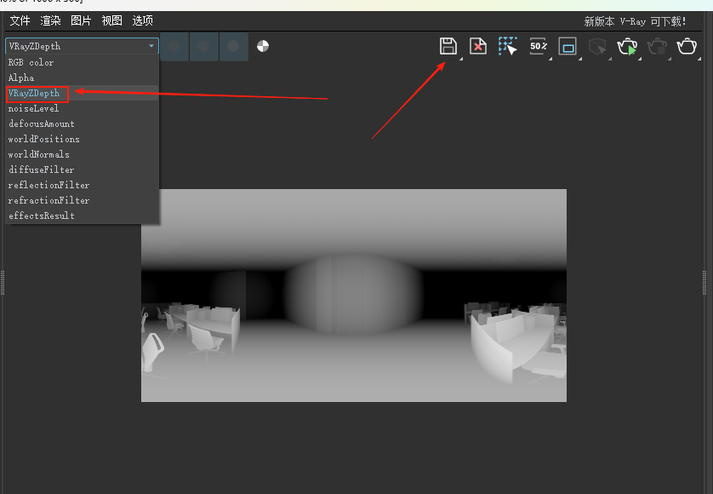Viewport: 713px width, 494px height.
Task: Choose worldNormals in the channel list
Action: (x=39, y=154)
